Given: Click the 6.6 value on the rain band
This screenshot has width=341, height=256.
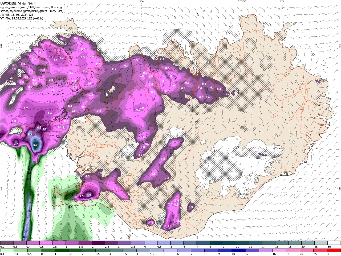Looking at the screenshot, I should (x=29, y=211).
